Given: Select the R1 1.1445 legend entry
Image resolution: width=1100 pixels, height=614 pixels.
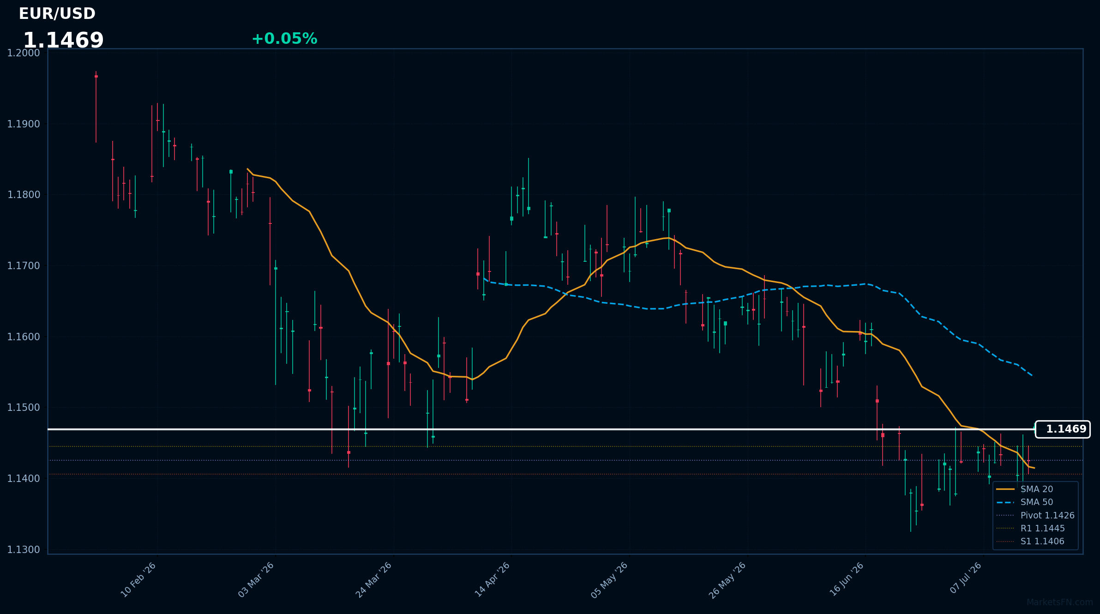Looking at the screenshot, I should [x=1031, y=528].
